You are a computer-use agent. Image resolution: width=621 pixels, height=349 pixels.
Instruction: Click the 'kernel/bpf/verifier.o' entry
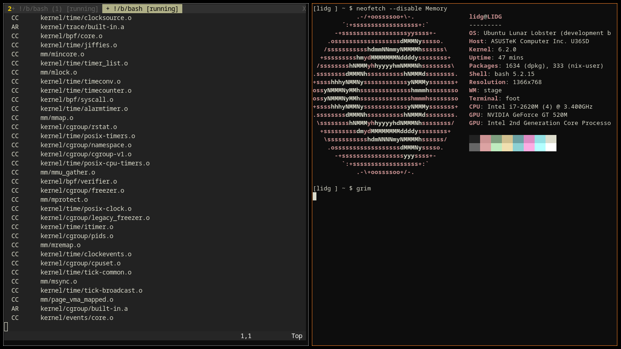79,181
